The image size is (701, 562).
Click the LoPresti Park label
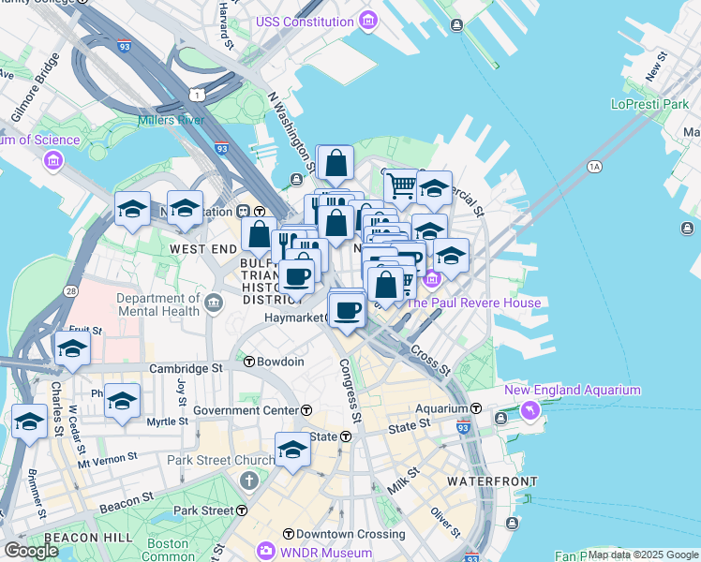(x=649, y=104)
